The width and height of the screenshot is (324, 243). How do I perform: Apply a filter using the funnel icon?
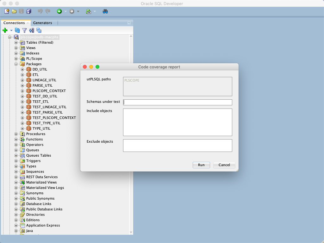[24, 30]
